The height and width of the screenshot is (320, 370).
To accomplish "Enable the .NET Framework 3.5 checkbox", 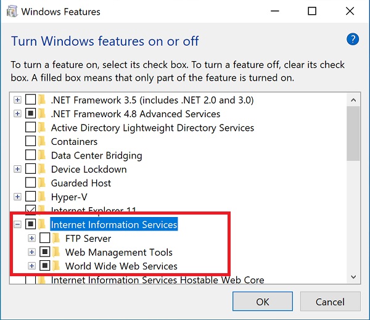I will click(30, 100).
